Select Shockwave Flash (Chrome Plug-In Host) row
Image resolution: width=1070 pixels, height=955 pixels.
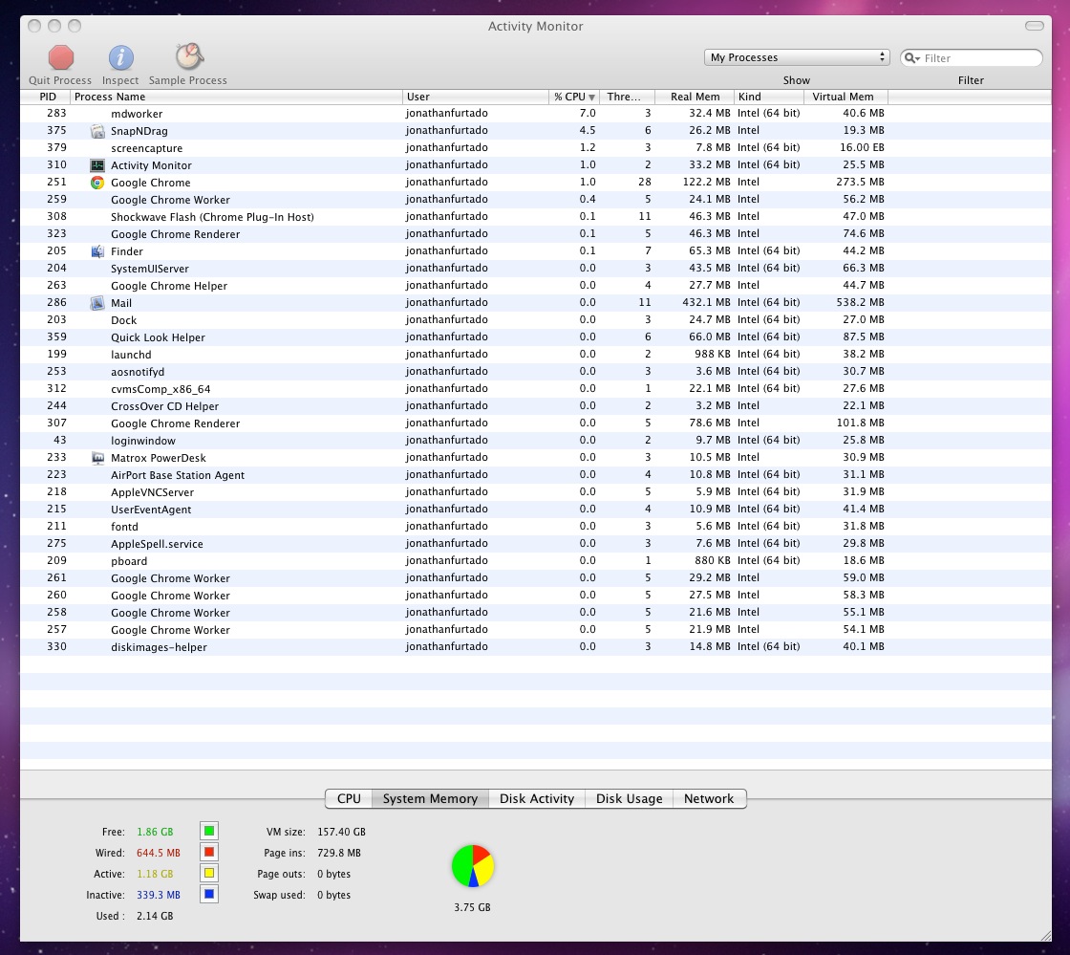[x=536, y=217]
